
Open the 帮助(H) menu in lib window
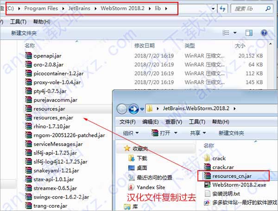[x=42, y=22]
